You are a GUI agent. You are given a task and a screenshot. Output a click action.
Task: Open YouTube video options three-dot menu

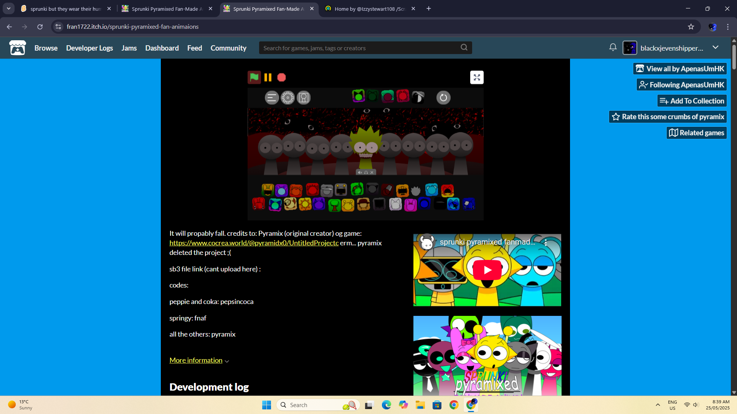point(546,243)
